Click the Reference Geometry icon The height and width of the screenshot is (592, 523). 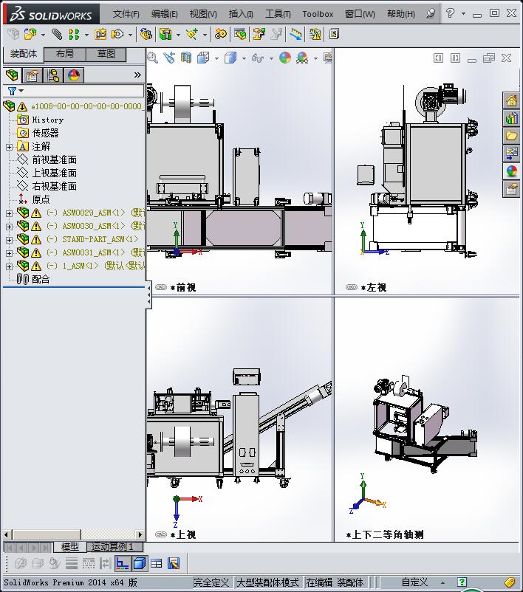(x=192, y=35)
